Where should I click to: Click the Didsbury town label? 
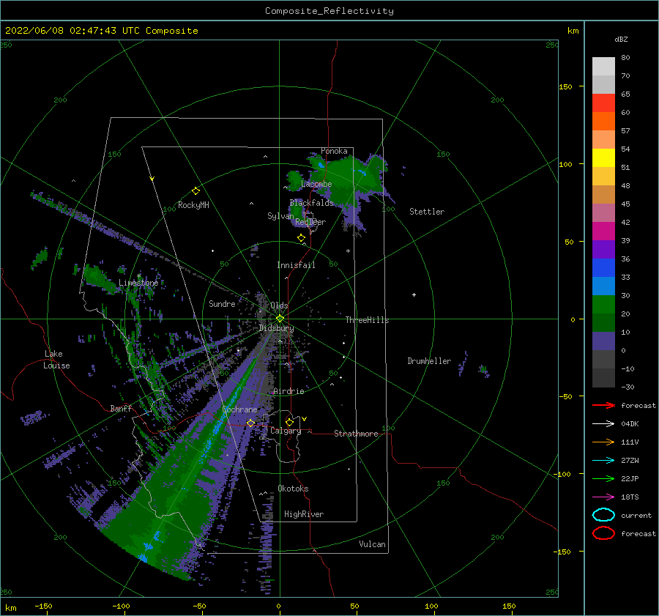(x=276, y=328)
